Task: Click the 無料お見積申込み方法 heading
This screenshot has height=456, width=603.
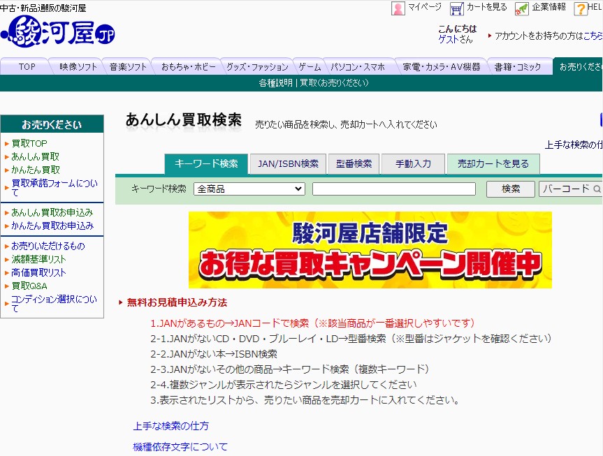Action: tap(177, 302)
